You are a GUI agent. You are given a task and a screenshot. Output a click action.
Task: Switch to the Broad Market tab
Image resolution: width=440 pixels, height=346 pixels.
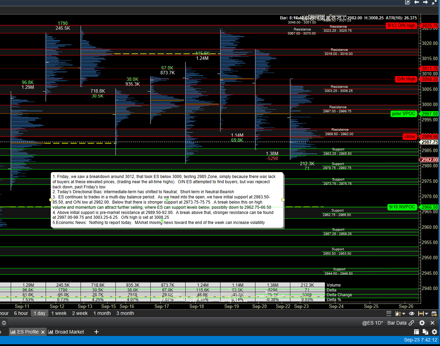tap(66, 332)
